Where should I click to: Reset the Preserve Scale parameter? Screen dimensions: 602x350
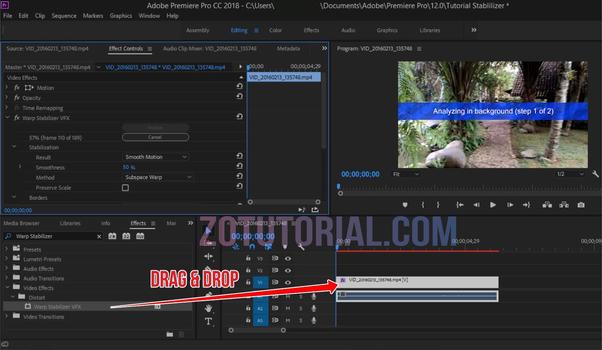click(239, 186)
